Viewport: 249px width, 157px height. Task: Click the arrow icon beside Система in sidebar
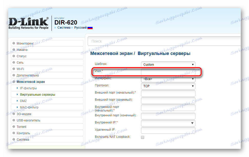[x=13, y=139]
